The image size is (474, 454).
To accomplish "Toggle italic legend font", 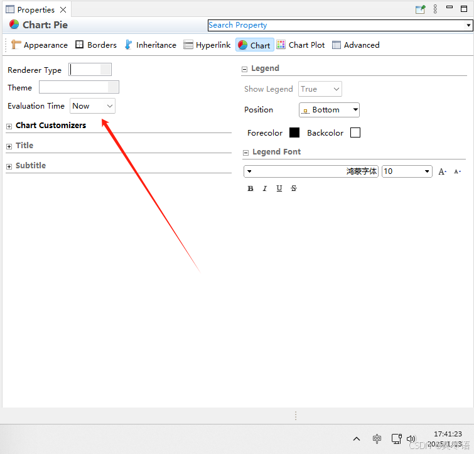I will point(265,188).
